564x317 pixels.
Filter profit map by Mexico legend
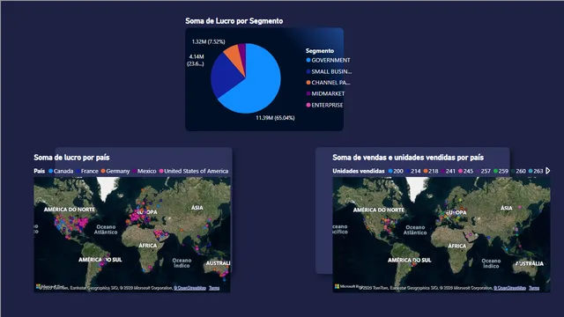click(x=145, y=171)
